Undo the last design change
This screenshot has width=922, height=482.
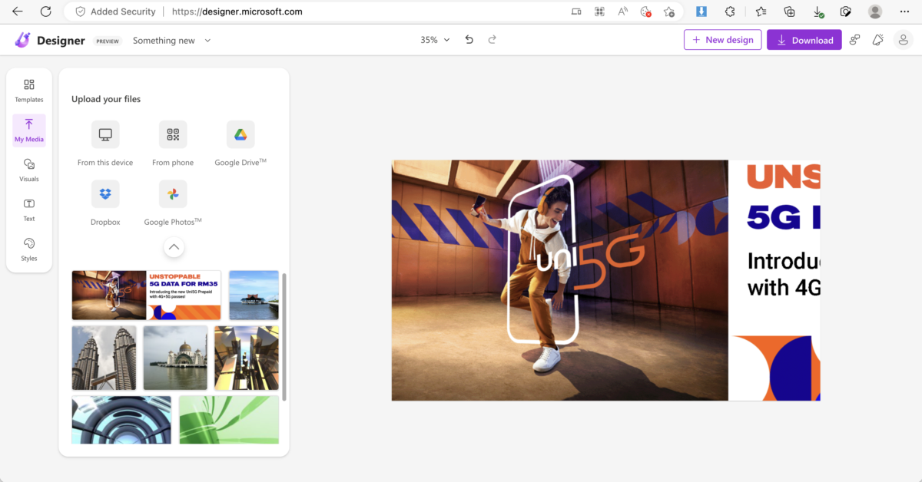click(469, 40)
